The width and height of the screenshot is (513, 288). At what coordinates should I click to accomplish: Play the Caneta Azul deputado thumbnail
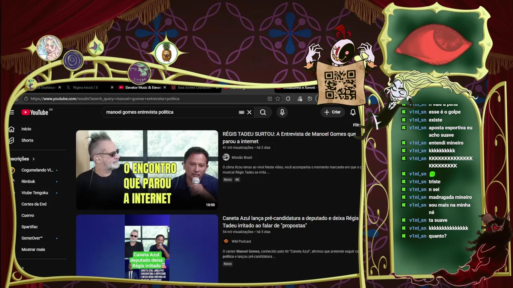point(147,248)
